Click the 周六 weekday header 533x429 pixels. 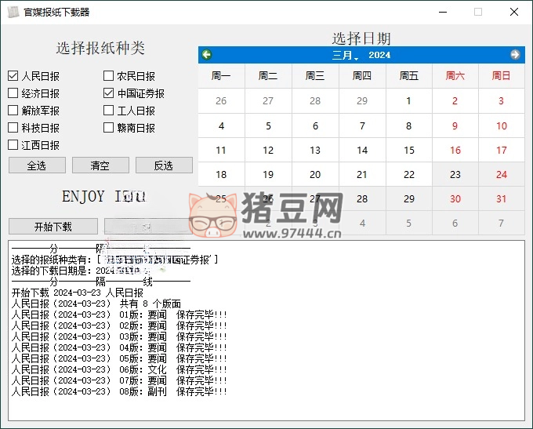(x=455, y=75)
